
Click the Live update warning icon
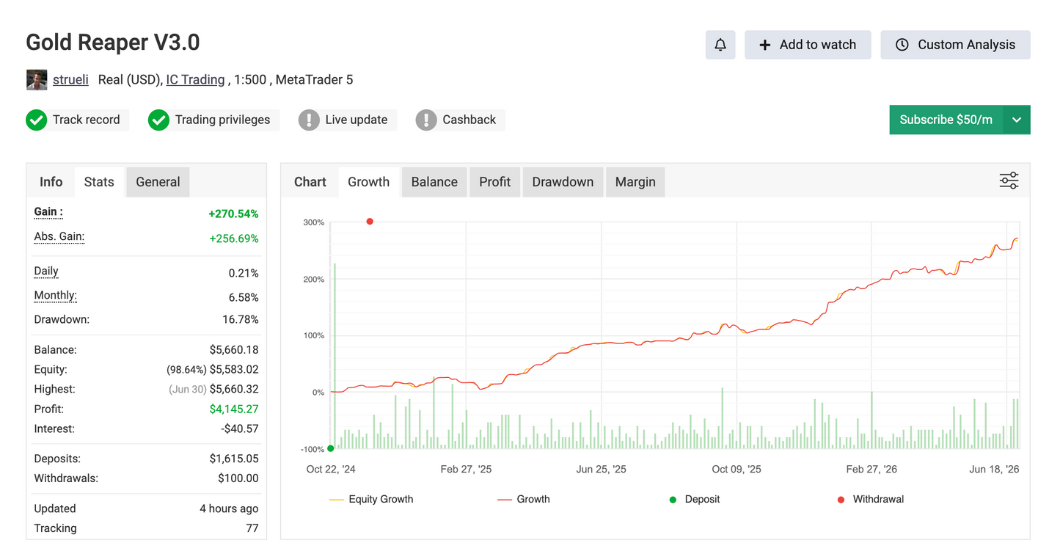pos(309,120)
